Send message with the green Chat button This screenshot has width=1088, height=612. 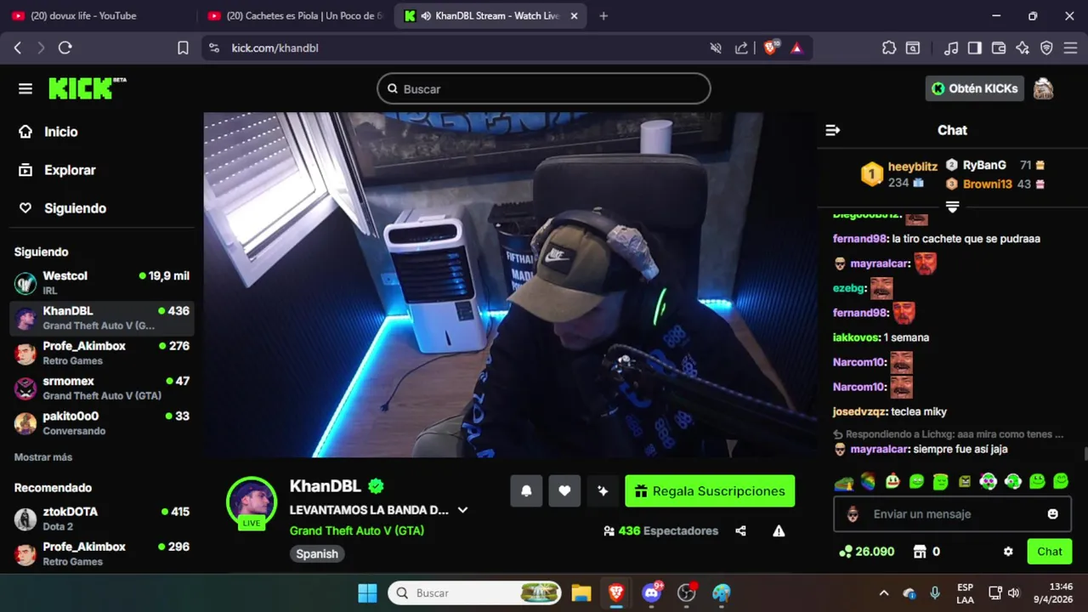1050,552
